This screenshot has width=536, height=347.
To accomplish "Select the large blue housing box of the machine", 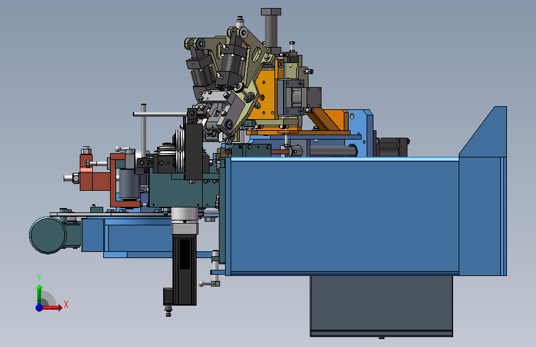I will tap(342, 217).
